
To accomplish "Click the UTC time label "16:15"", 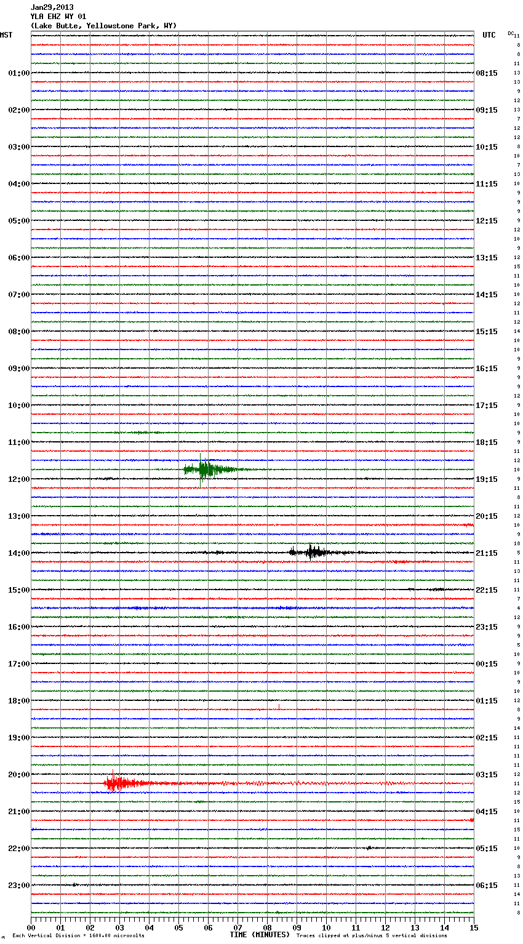I will (x=487, y=369).
